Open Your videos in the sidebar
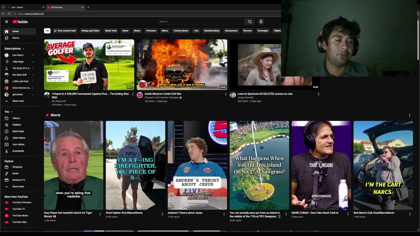The image size is (420, 236). tap(19, 144)
